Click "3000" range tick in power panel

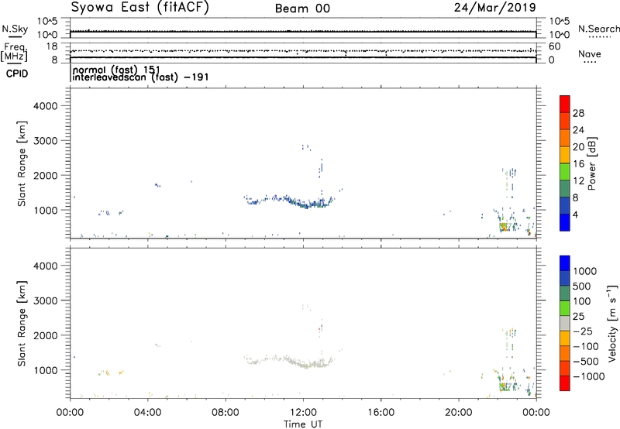(x=45, y=141)
